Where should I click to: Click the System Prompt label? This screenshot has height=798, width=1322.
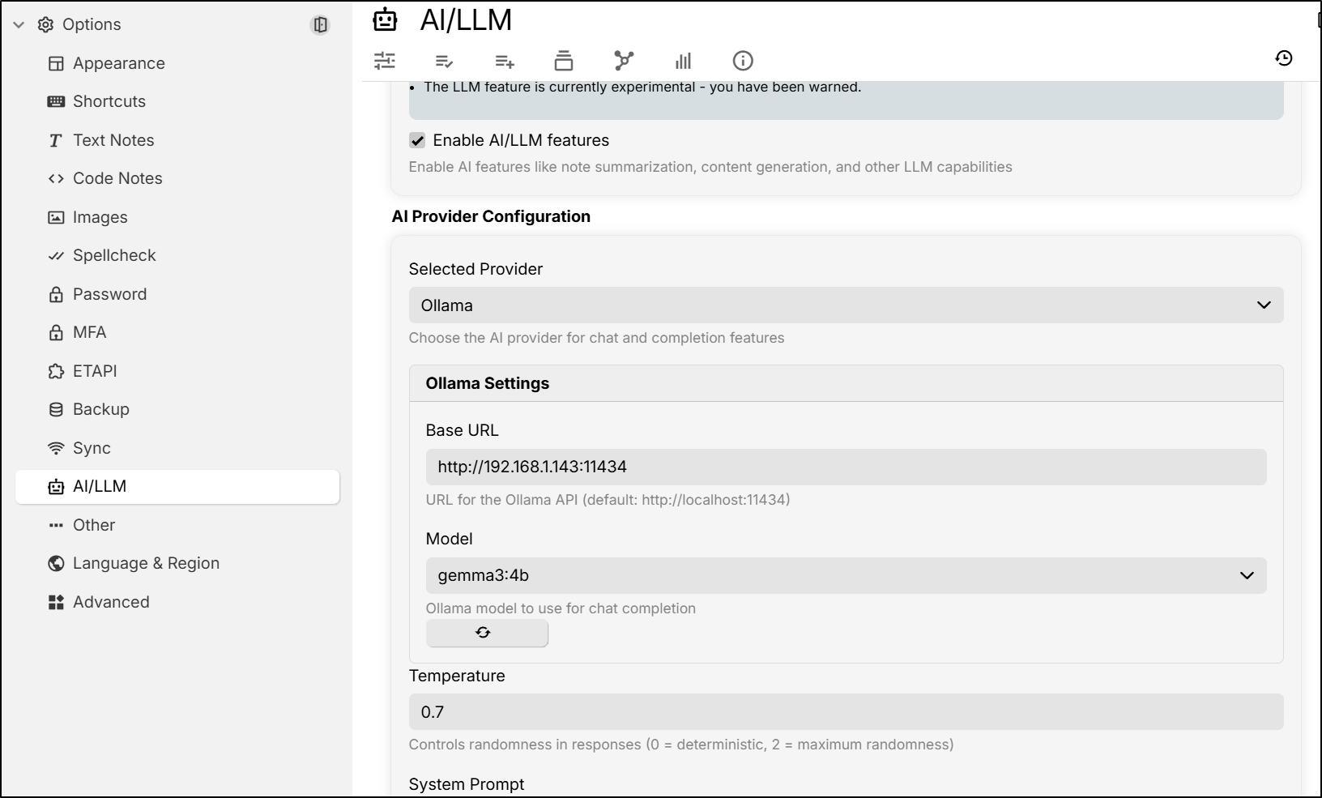click(466, 784)
